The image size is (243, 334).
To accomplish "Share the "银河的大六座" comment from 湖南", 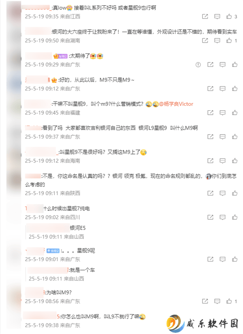I will coord(205,41).
